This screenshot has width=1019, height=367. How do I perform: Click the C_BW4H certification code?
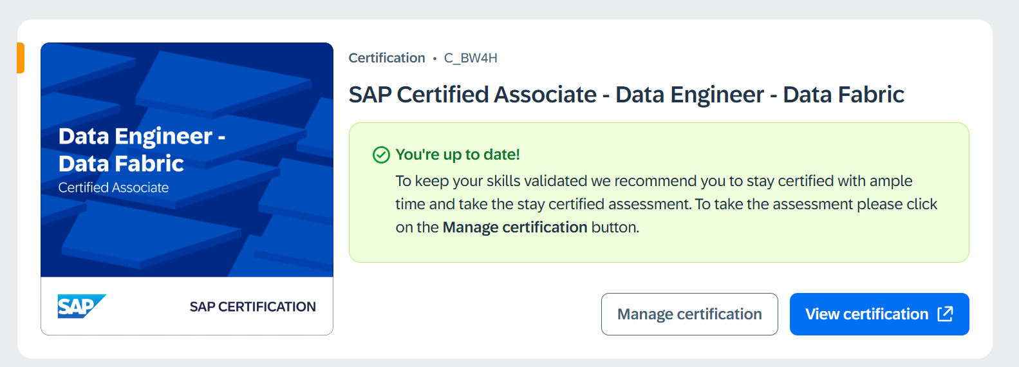click(x=471, y=58)
